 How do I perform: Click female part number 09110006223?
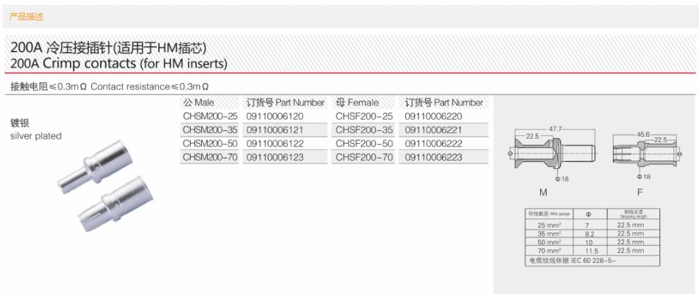click(x=433, y=158)
